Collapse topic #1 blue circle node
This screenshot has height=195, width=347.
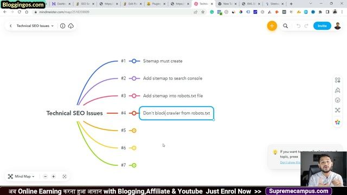134,61
